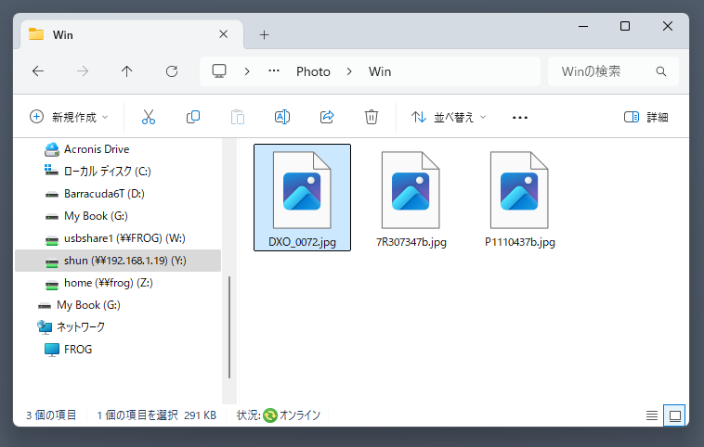Minimize the Explorer window
Screen dimensions: 704x447
point(583,27)
